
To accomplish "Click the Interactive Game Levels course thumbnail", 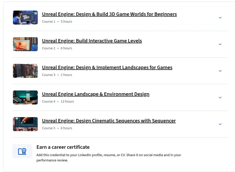I will (x=25, y=44).
